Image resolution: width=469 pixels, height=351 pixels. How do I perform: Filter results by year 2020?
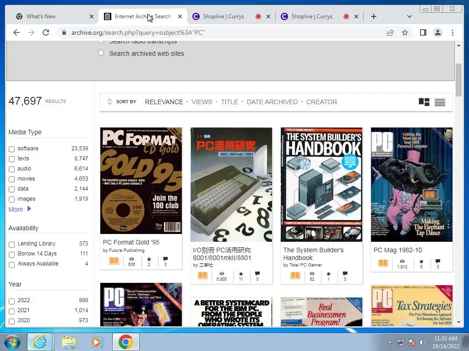11,321
